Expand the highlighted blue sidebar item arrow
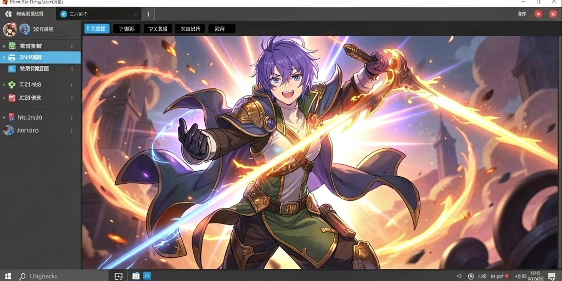This screenshot has height=281, width=562. 4,57
